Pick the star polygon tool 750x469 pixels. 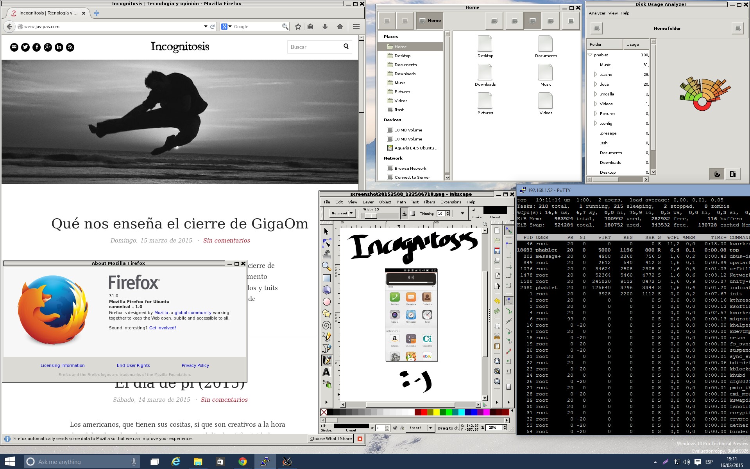(327, 313)
